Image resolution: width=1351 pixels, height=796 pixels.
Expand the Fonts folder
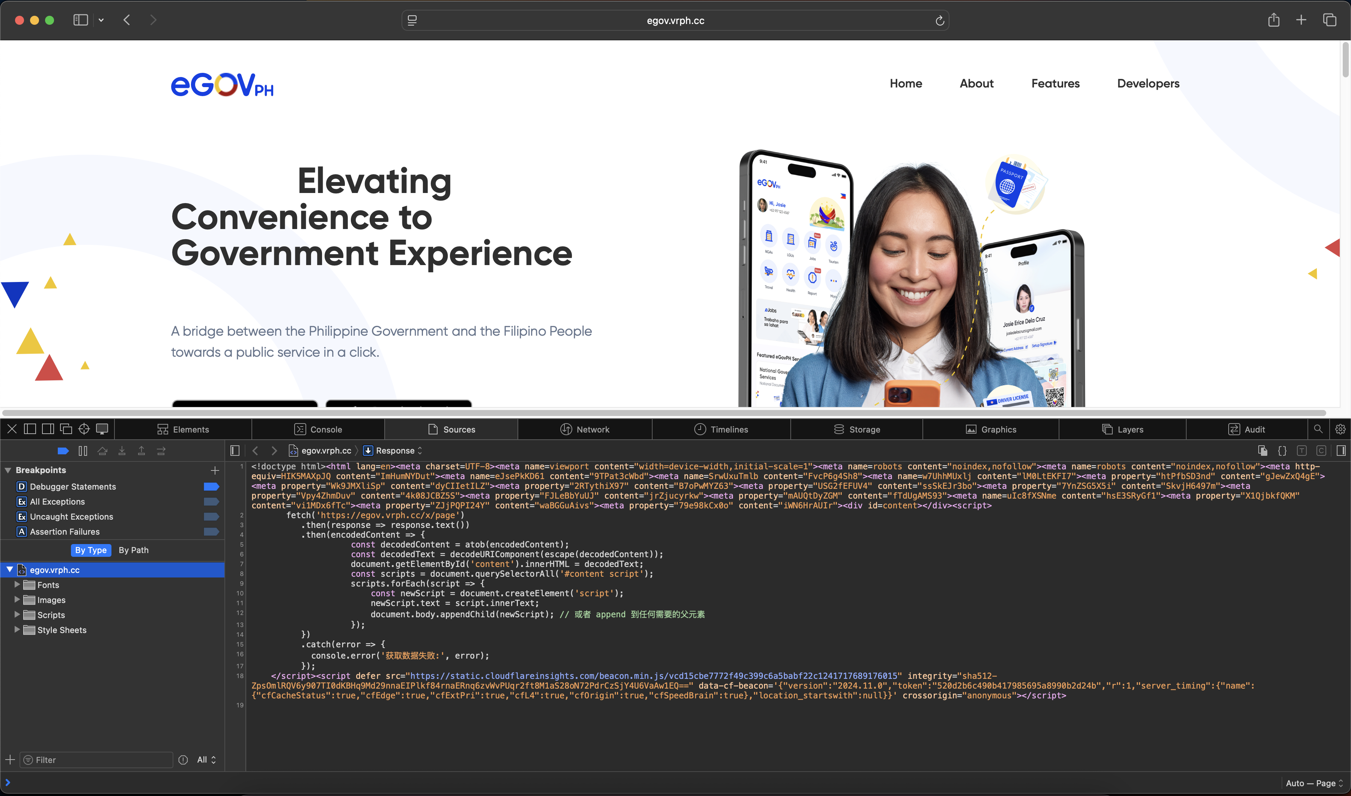(17, 585)
